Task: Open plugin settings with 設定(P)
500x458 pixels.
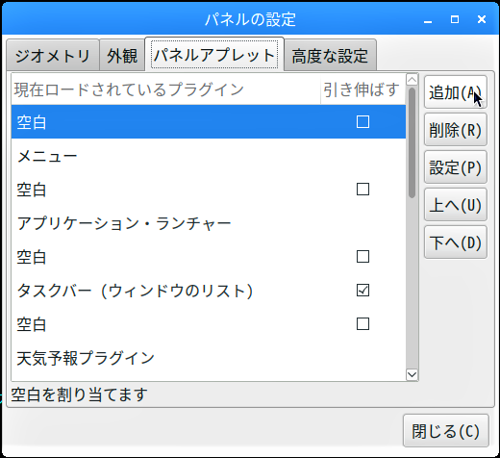Action: tap(456, 167)
